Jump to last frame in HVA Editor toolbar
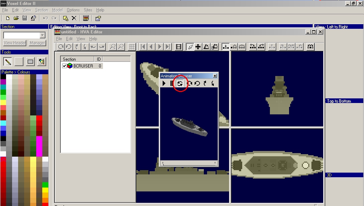Screen dimensions: 364x206 click(167, 47)
